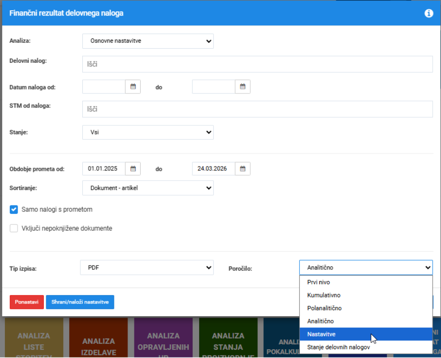This screenshot has height=358, width=441.
Task: Open calendar for Datum naloga end date
Action: (x=243, y=87)
